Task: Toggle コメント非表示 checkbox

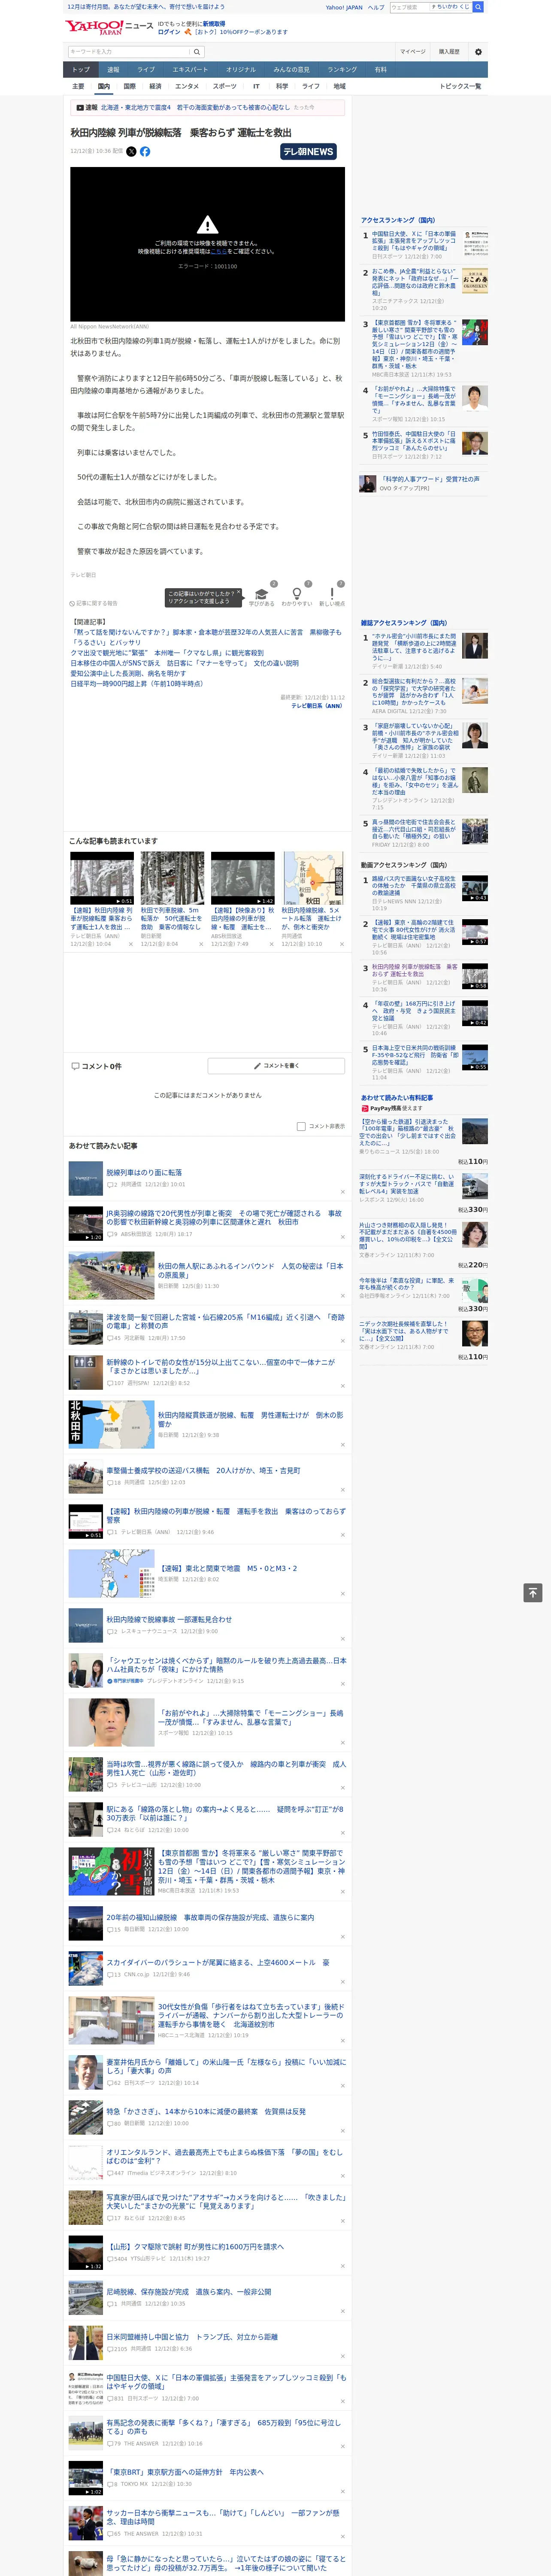Action: [x=301, y=1126]
